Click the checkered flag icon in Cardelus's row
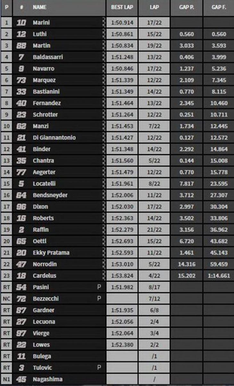 [103, 276]
